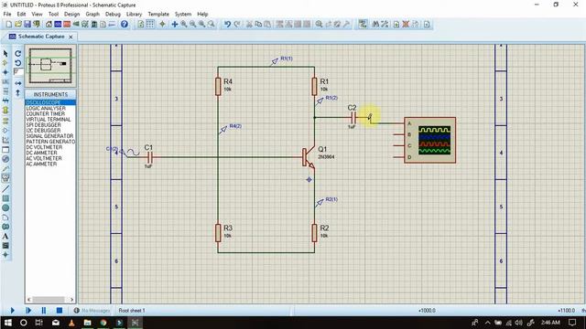Open the red PCB Layout toolbar icon
This screenshot has height=329, width=586.
[x=67, y=25]
